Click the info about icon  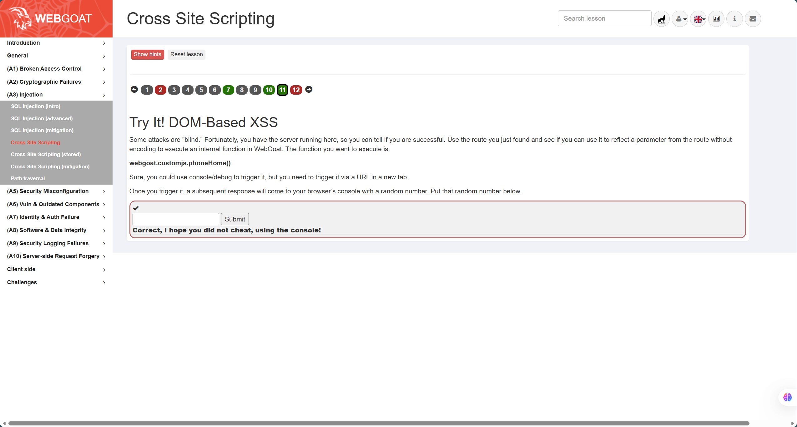point(734,19)
